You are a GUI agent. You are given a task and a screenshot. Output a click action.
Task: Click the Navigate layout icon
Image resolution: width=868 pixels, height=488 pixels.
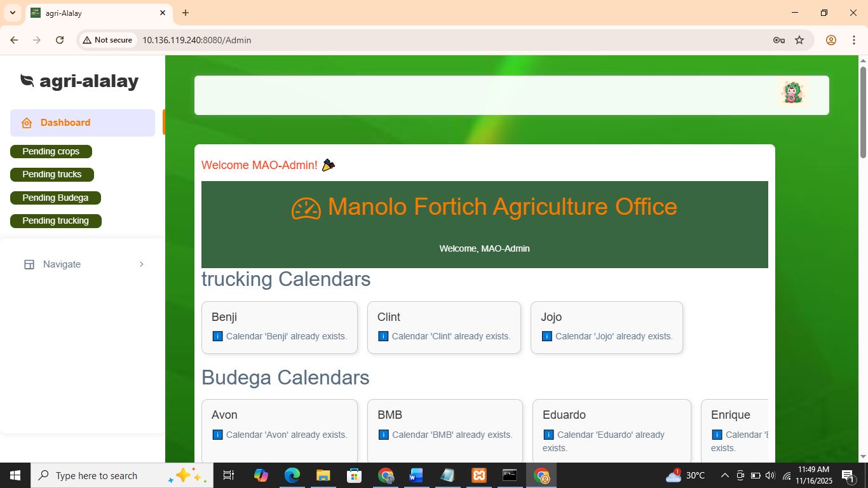click(29, 264)
